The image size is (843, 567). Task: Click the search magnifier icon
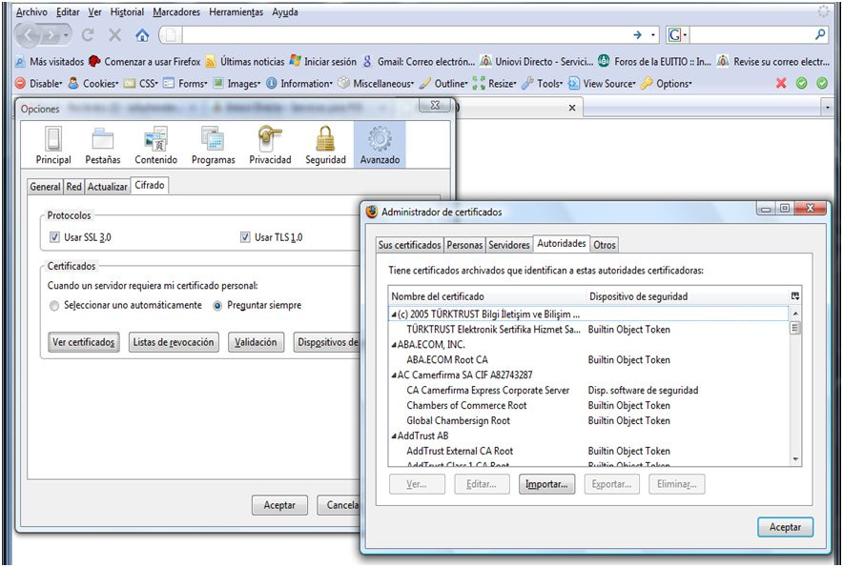(820, 35)
